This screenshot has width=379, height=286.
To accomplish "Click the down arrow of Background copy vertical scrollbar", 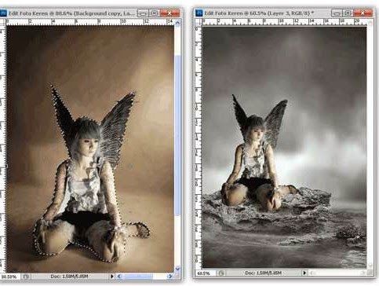I will [x=177, y=269].
